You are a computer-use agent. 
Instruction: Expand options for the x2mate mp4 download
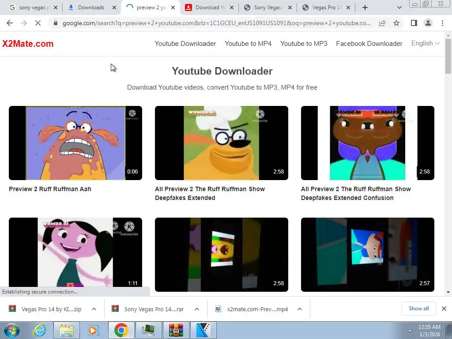pos(300,309)
